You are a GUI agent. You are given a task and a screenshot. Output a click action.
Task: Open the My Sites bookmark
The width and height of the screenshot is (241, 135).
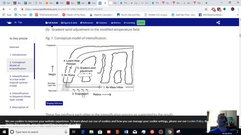pos(21,15)
